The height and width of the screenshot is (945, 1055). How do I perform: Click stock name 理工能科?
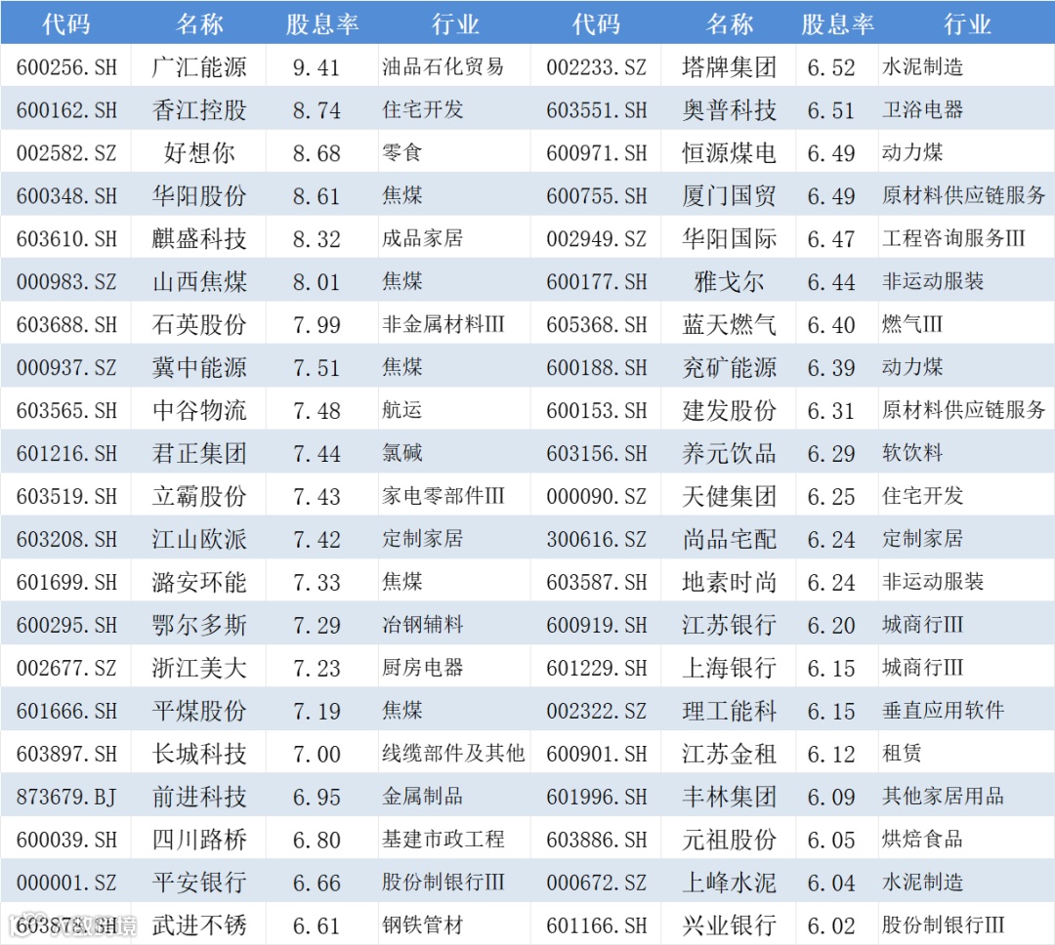[x=730, y=711]
